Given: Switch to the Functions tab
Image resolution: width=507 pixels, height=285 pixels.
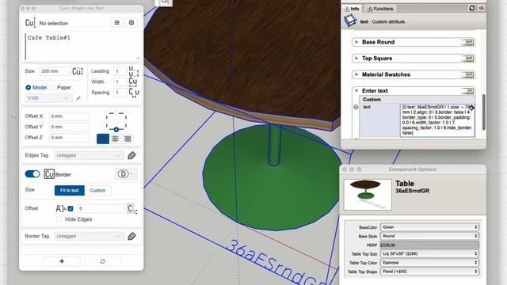Looking at the screenshot, I should click(380, 9).
